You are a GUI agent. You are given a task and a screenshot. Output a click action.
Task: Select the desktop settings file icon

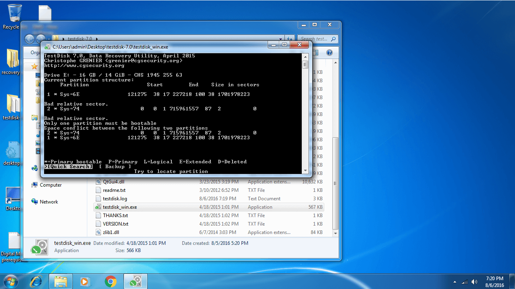click(x=12, y=153)
